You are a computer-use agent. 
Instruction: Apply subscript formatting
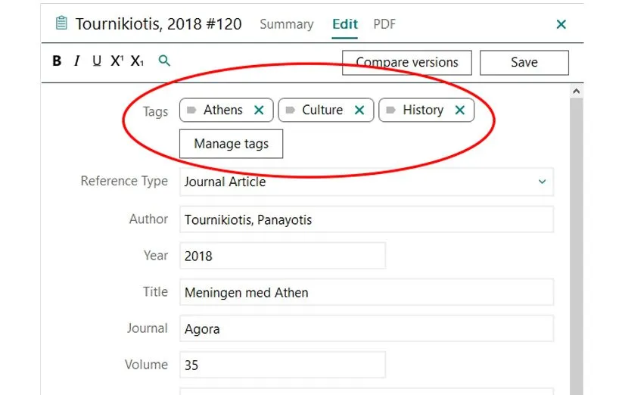pos(137,62)
